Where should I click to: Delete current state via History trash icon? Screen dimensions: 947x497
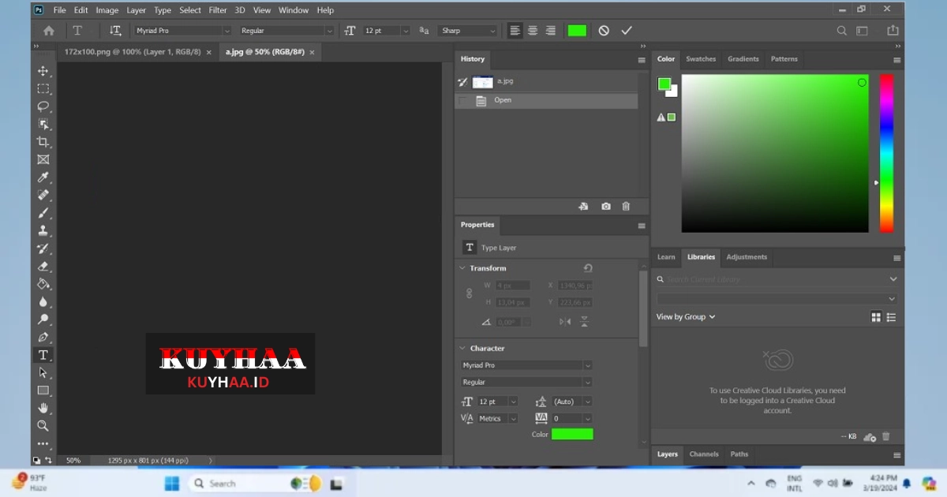coord(626,206)
